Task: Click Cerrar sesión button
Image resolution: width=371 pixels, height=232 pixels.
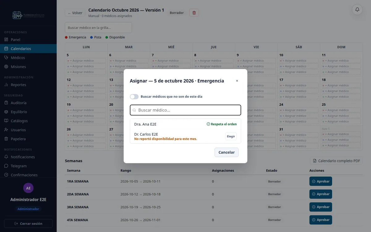Action: [28, 224]
